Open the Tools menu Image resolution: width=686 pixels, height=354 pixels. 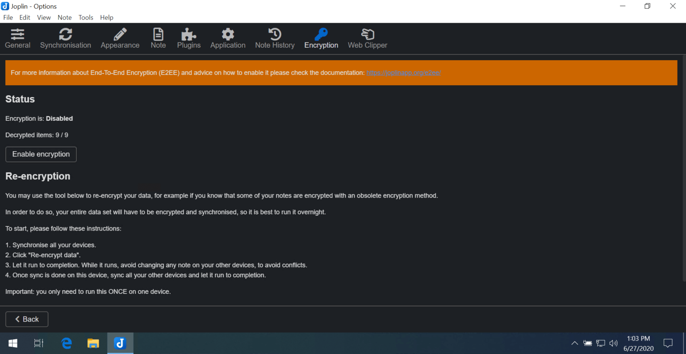(86, 17)
